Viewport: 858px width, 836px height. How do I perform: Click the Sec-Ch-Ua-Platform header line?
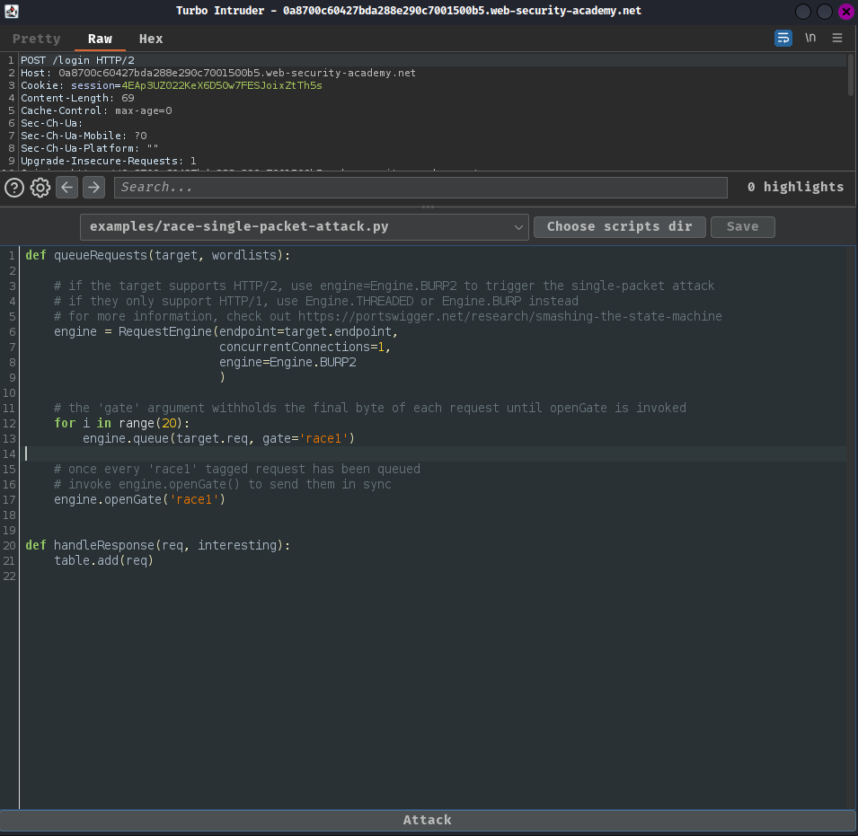pos(90,148)
